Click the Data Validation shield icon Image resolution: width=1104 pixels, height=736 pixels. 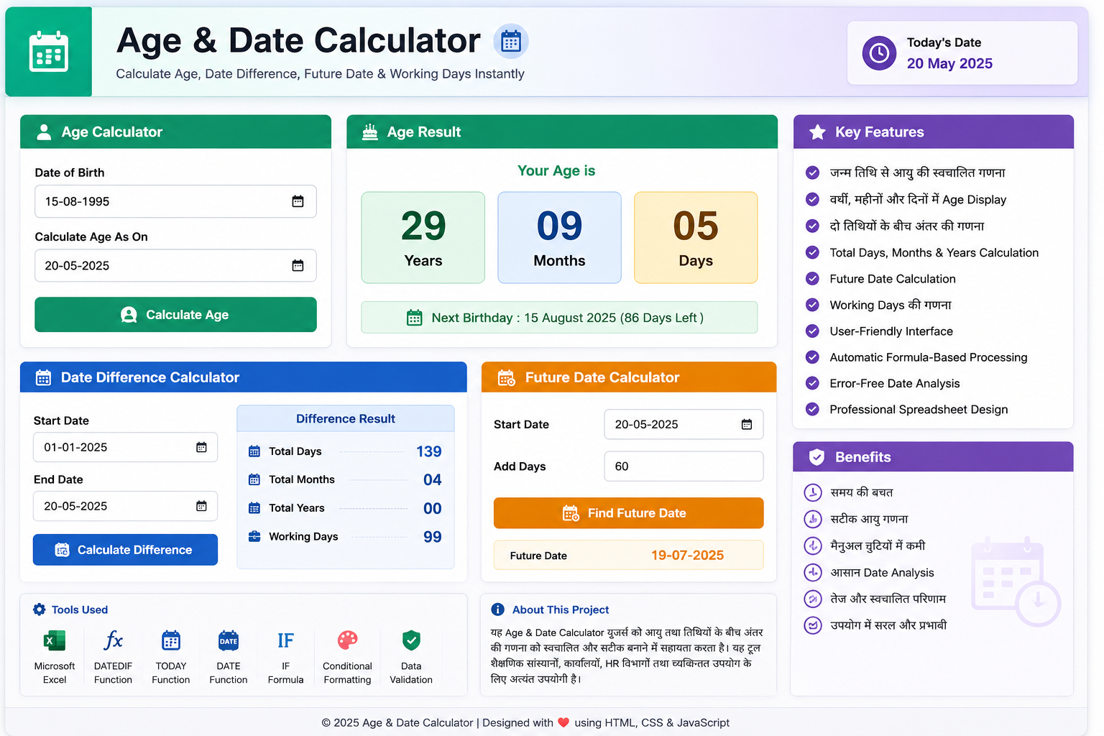pyautogui.click(x=411, y=640)
